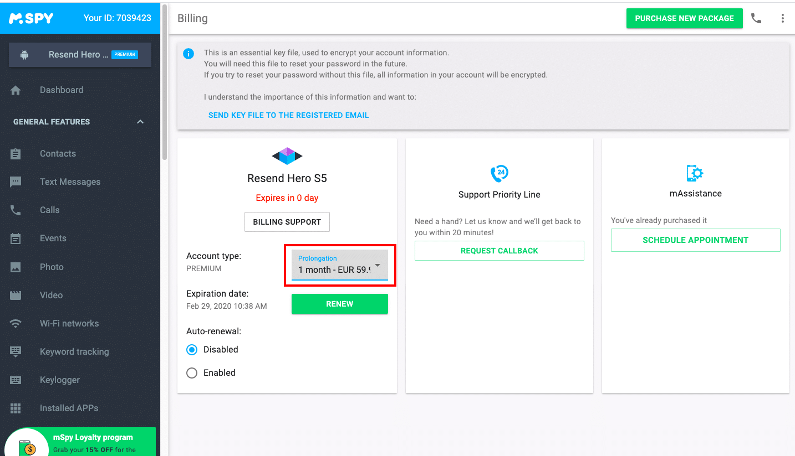Click the Request Callback button

point(500,251)
